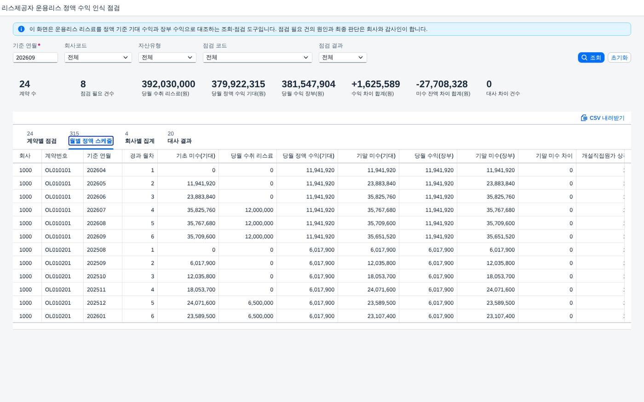Open the 자산유형 dropdown
The image size is (644, 402).
click(x=167, y=57)
